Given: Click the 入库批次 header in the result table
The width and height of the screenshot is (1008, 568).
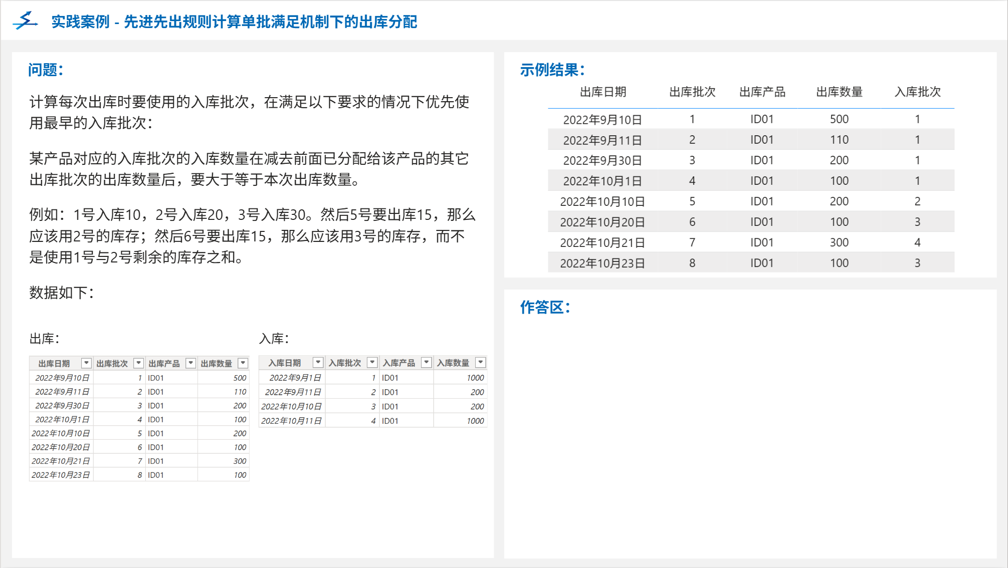Looking at the screenshot, I should 917,92.
